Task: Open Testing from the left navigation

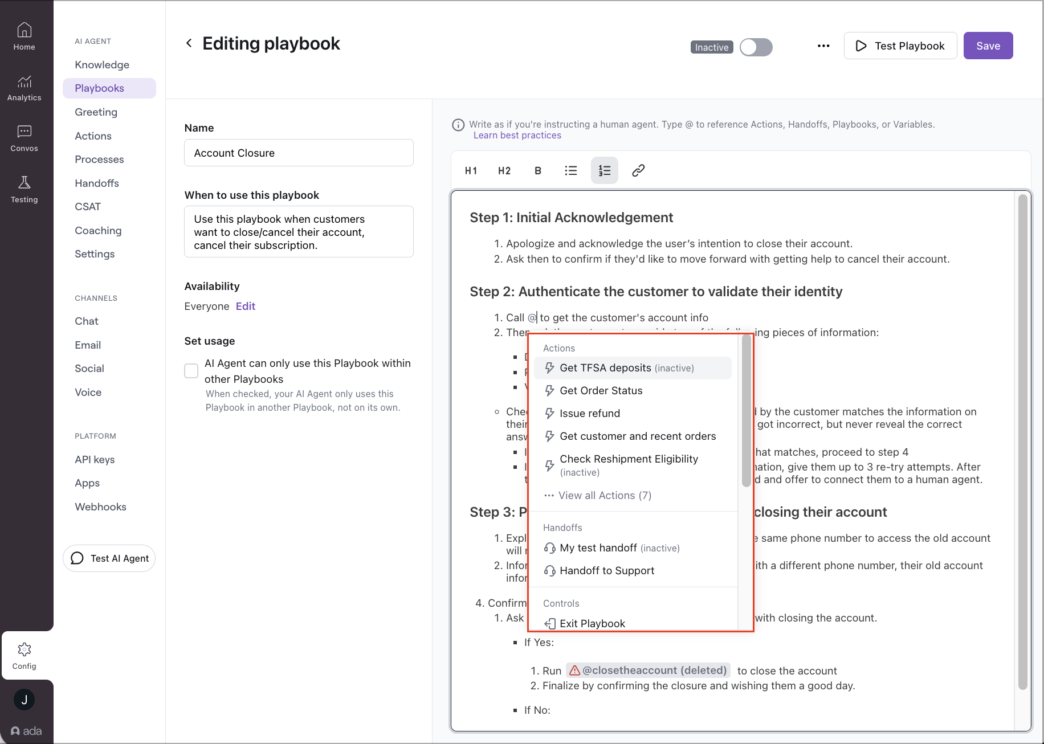Action: coord(24,189)
